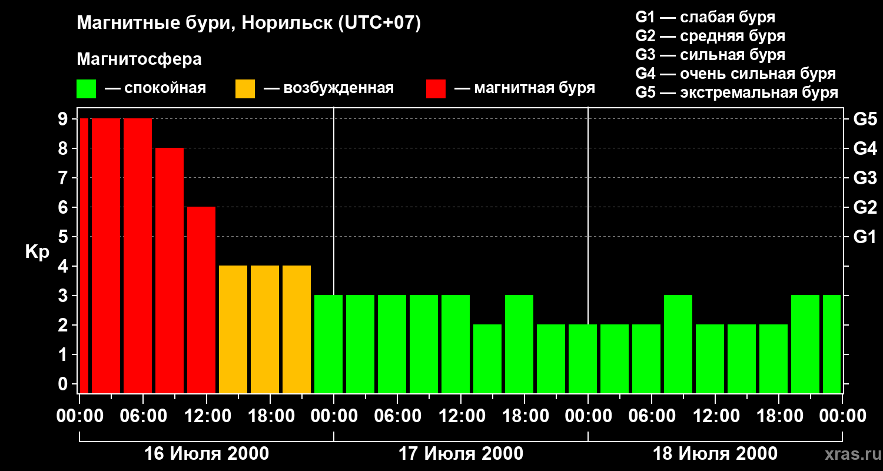Click the '— спокойная' legend label
Image resolution: width=883 pixels, height=471 pixels.
point(155,89)
